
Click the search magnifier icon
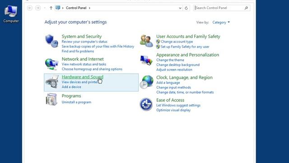point(246,8)
